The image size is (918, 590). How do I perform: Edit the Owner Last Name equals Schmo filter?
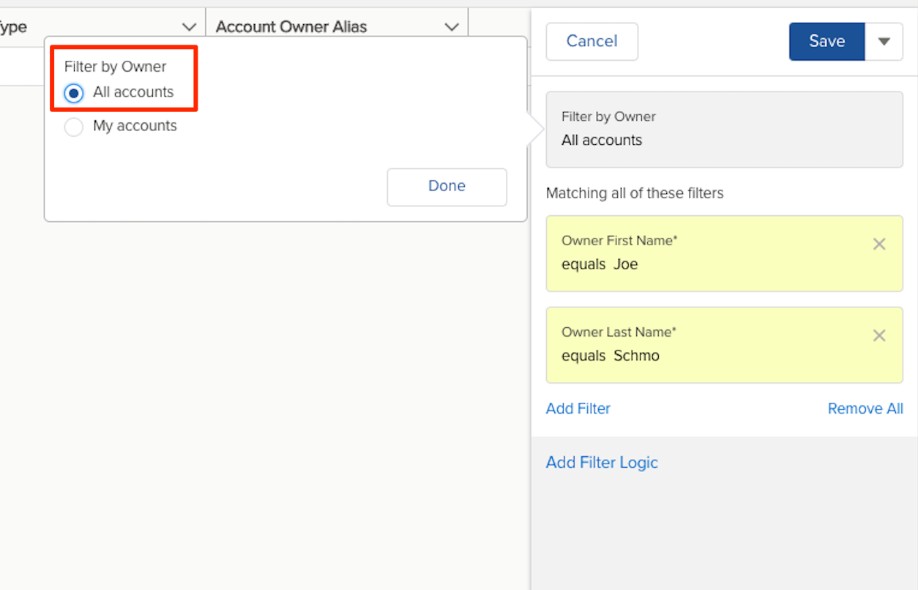pos(725,345)
